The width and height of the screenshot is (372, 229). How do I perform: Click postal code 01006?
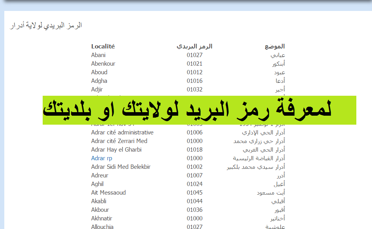tap(195, 132)
